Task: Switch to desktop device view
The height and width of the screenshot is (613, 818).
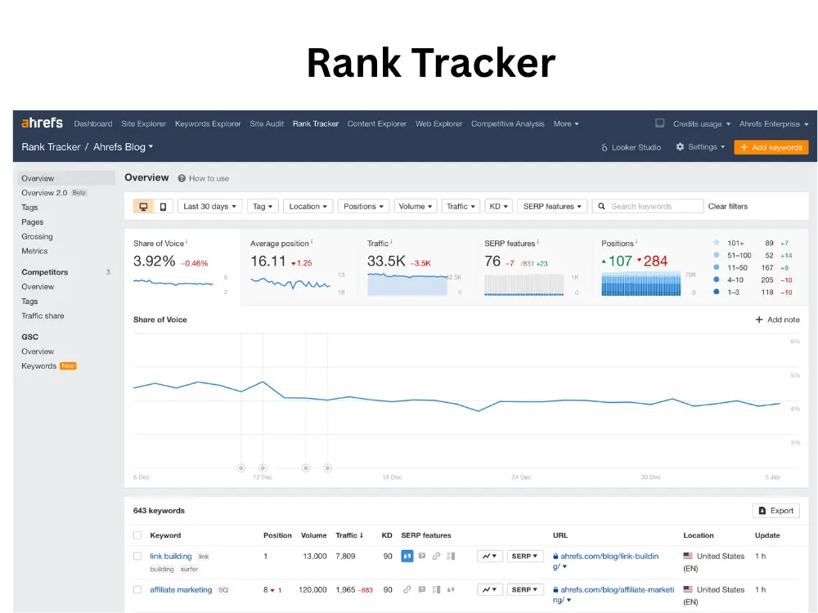Action: (x=143, y=207)
